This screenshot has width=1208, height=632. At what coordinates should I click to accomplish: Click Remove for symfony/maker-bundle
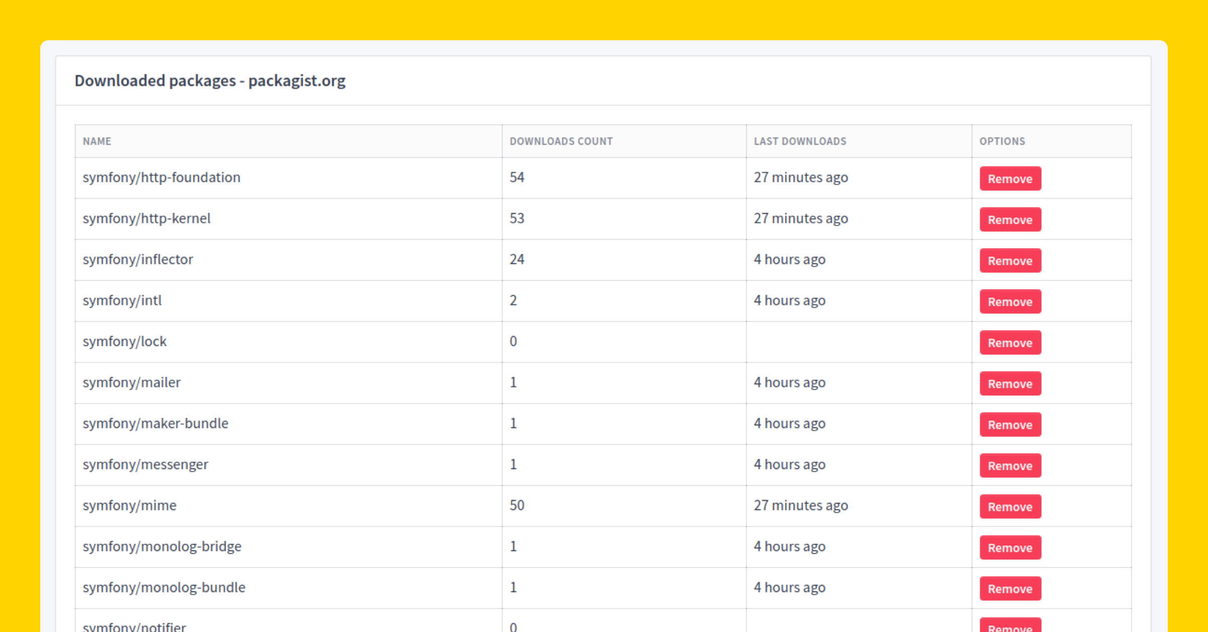[1010, 425]
